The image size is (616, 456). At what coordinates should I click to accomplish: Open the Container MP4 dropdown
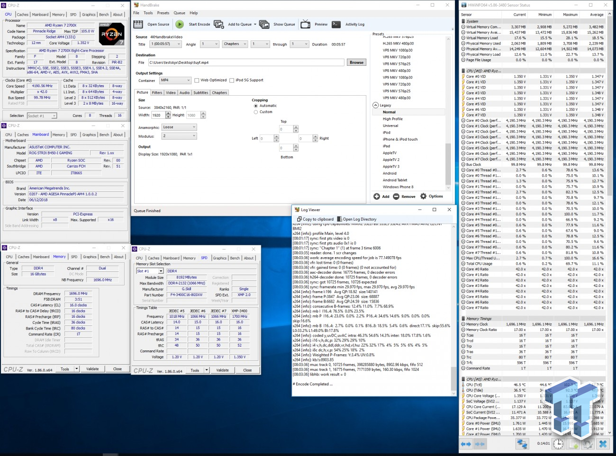tap(175, 80)
